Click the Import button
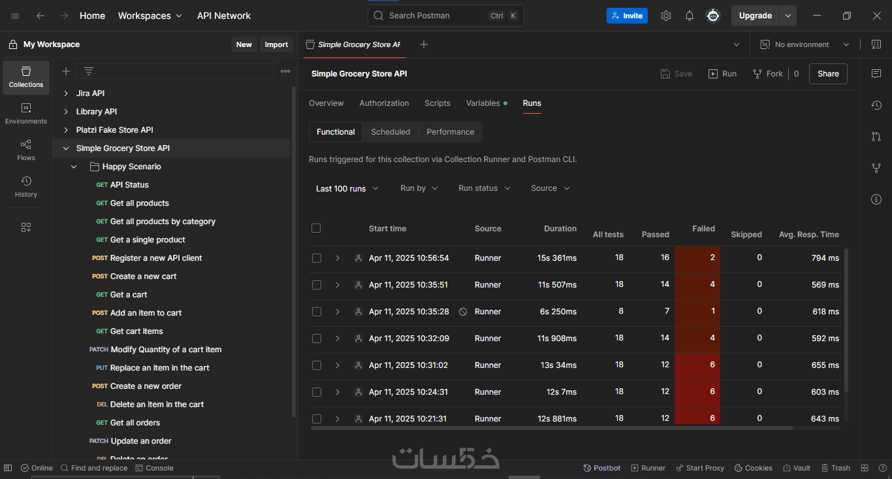The image size is (892, 479). click(276, 44)
